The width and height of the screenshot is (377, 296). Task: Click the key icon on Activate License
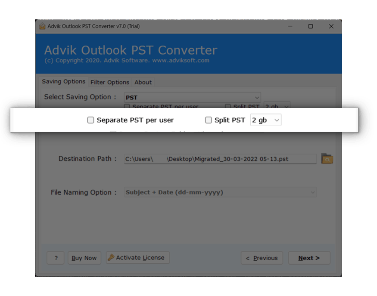[111, 257]
